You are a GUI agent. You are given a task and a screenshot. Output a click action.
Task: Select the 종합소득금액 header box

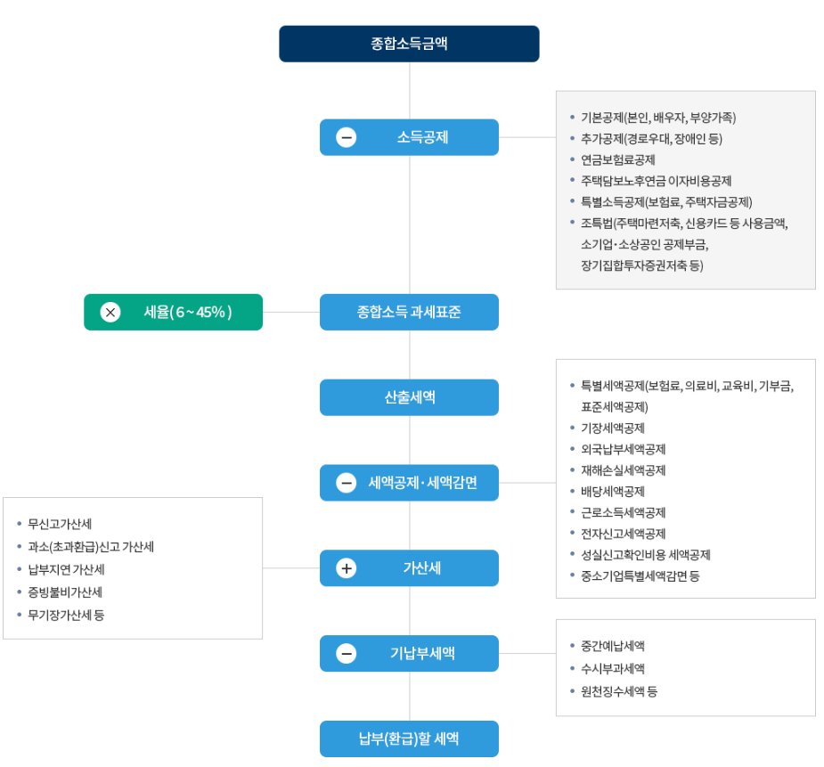pos(409,44)
